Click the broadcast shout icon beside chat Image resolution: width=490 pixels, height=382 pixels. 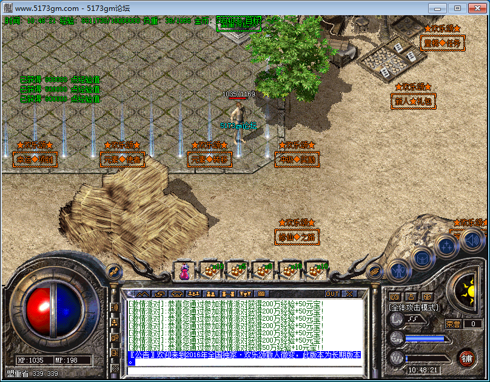point(115,307)
